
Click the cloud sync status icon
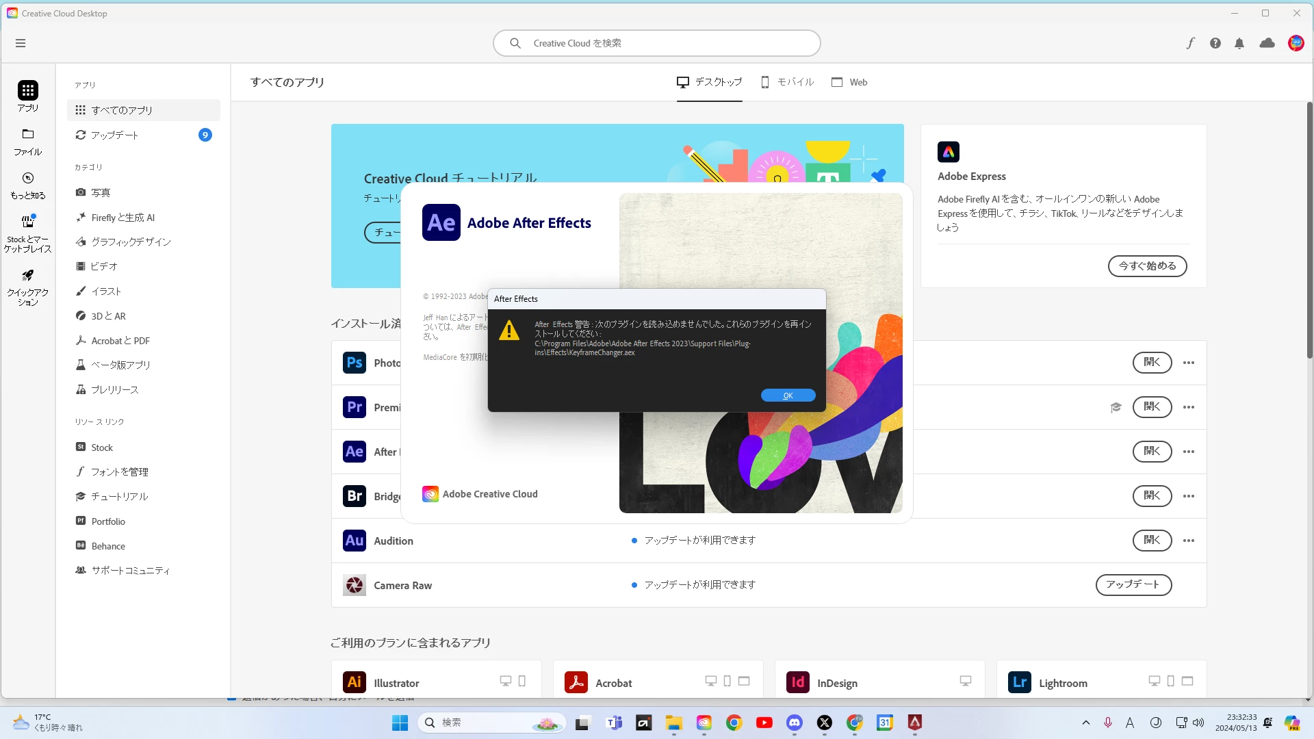click(x=1267, y=43)
